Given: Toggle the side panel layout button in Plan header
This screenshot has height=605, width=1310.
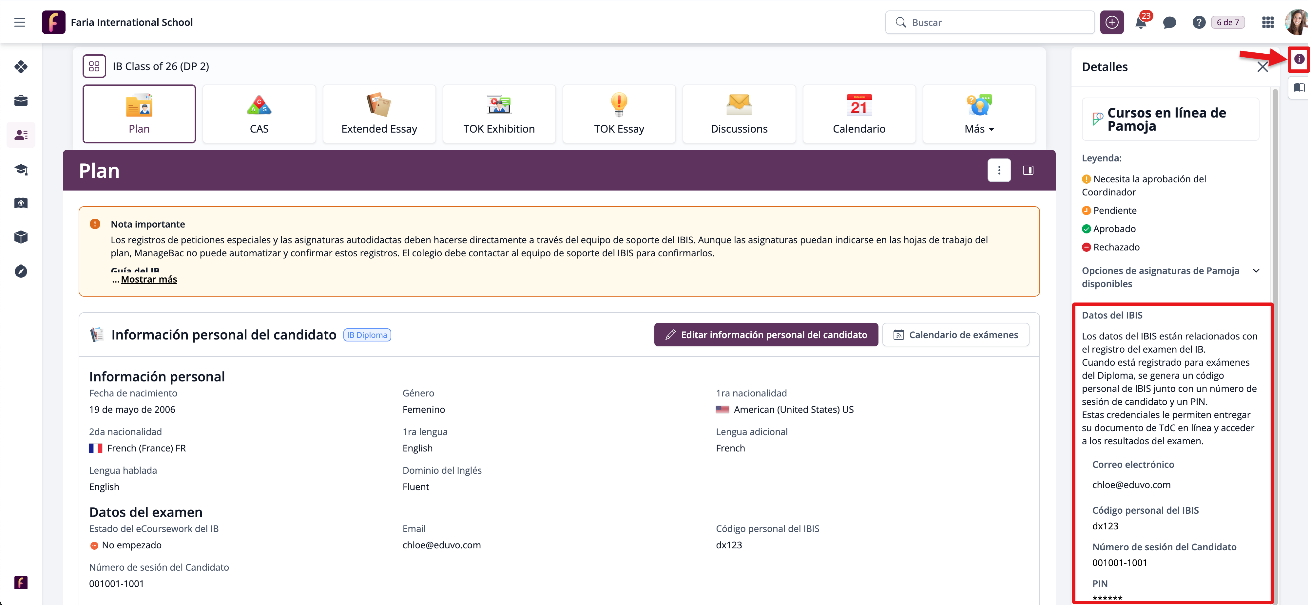Looking at the screenshot, I should [x=1028, y=170].
